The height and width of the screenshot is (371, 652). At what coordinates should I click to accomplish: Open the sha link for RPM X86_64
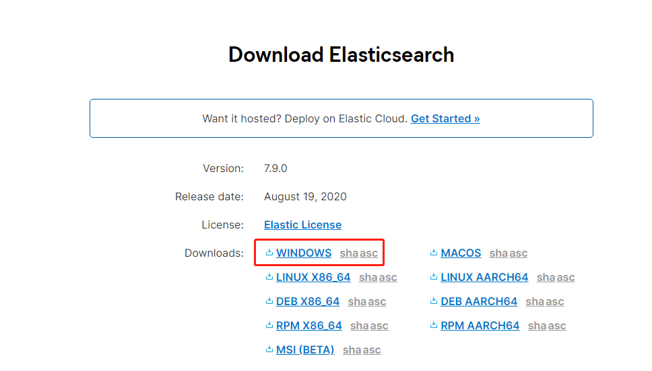pos(359,326)
